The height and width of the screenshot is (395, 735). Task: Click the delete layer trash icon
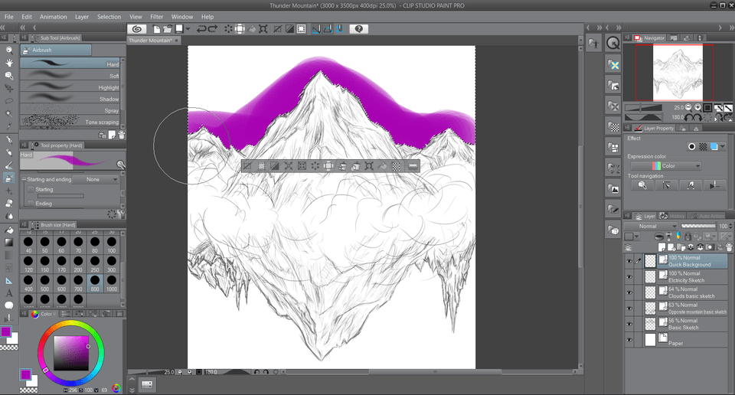coord(730,247)
